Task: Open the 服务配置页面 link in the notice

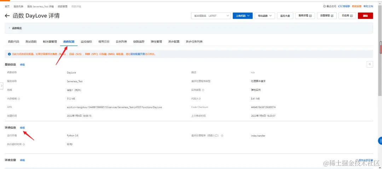Action: tap(138, 54)
